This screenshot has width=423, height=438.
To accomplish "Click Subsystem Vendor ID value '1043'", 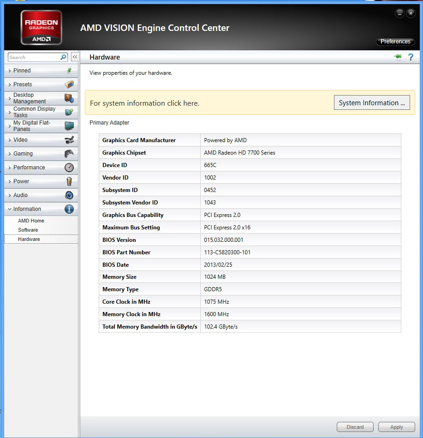I will click(x=210, y=203).
